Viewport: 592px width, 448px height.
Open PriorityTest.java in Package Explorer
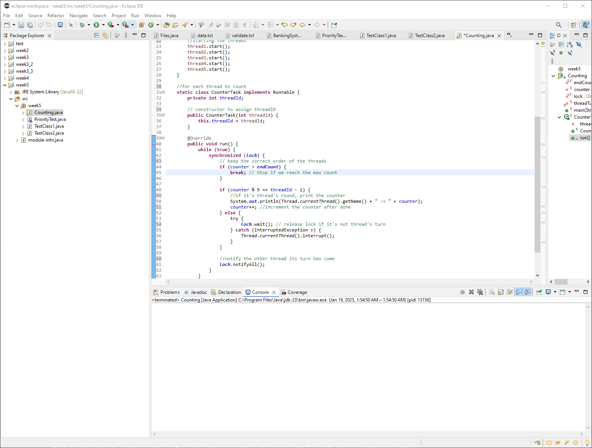click(50, 119)
